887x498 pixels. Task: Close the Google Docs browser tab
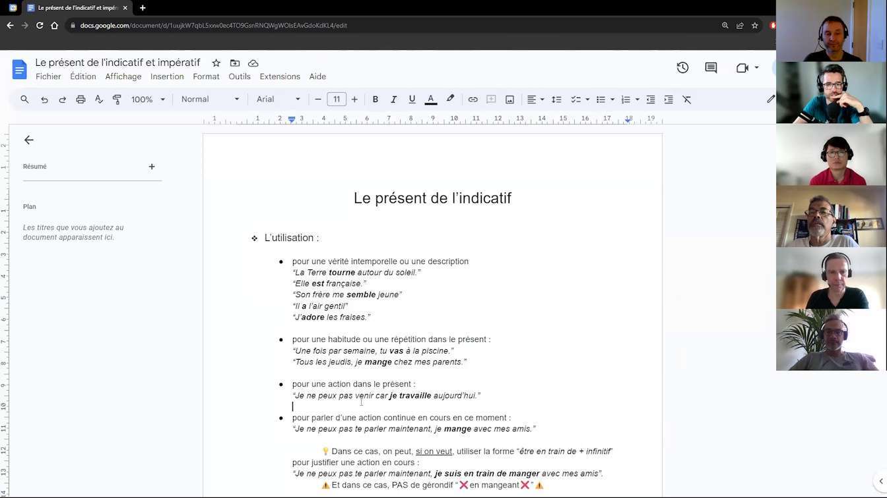(x=126, y=8)
